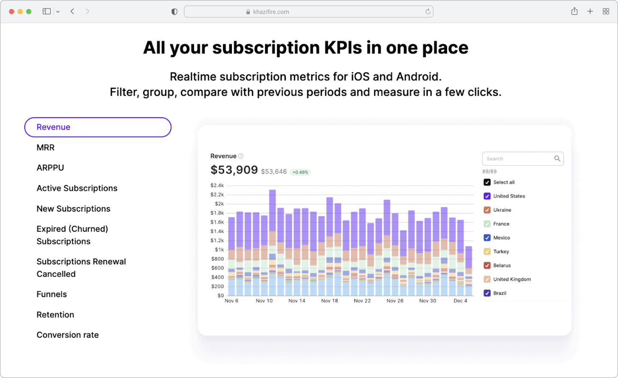Click the forward navigation arrow
Screen dimensions: 618x378
[88, 11]
